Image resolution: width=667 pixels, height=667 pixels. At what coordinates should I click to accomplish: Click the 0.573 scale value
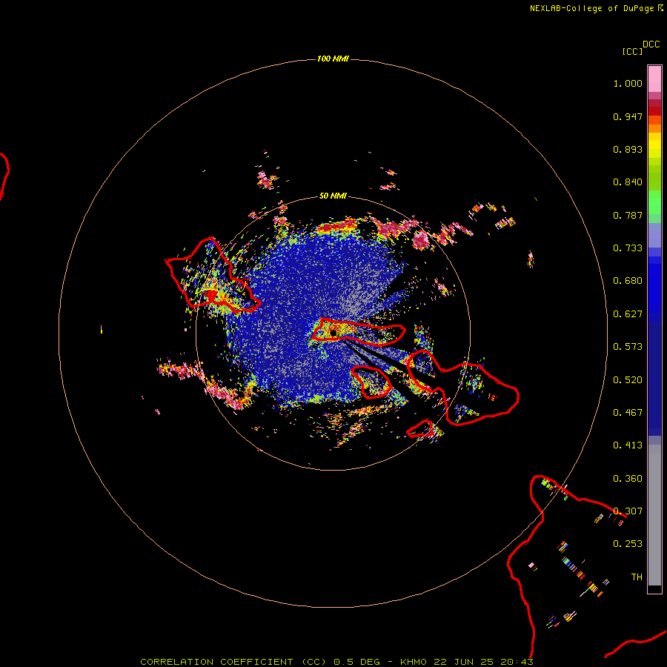tap(628, 347)
